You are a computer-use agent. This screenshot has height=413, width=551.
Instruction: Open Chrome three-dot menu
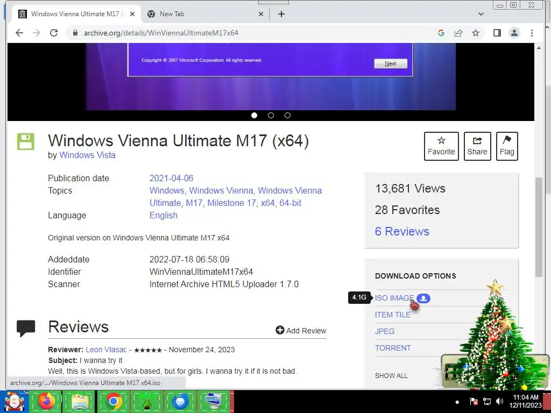tap(532, 33)
